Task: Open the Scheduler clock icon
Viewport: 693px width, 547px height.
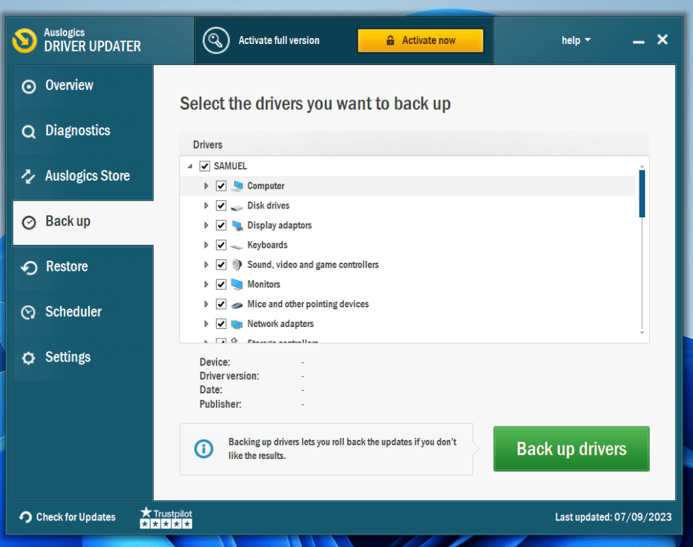Action: coord(28,312)
